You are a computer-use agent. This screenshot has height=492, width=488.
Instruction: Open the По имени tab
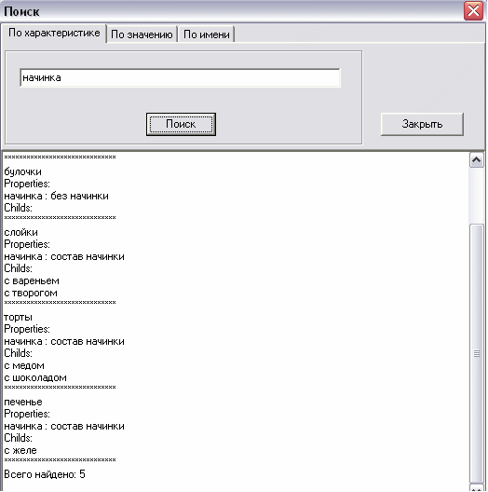tap(207, 34)
